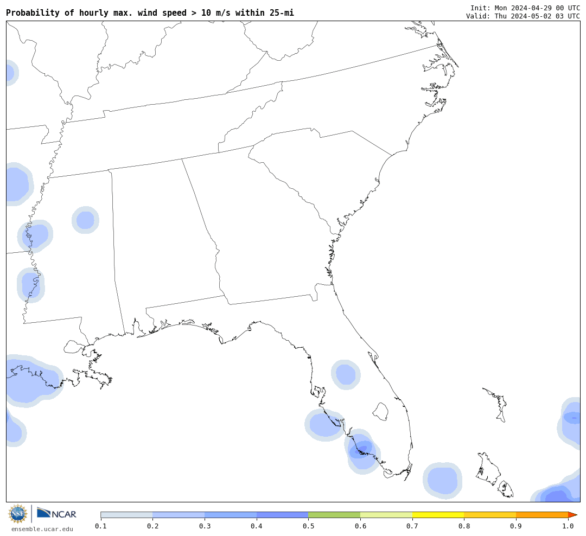586x536 pixels.
Task: Click the 0.6–0.7 pale yellow colorbar segment
Action: pyautogui.click(x=386, y=515)
